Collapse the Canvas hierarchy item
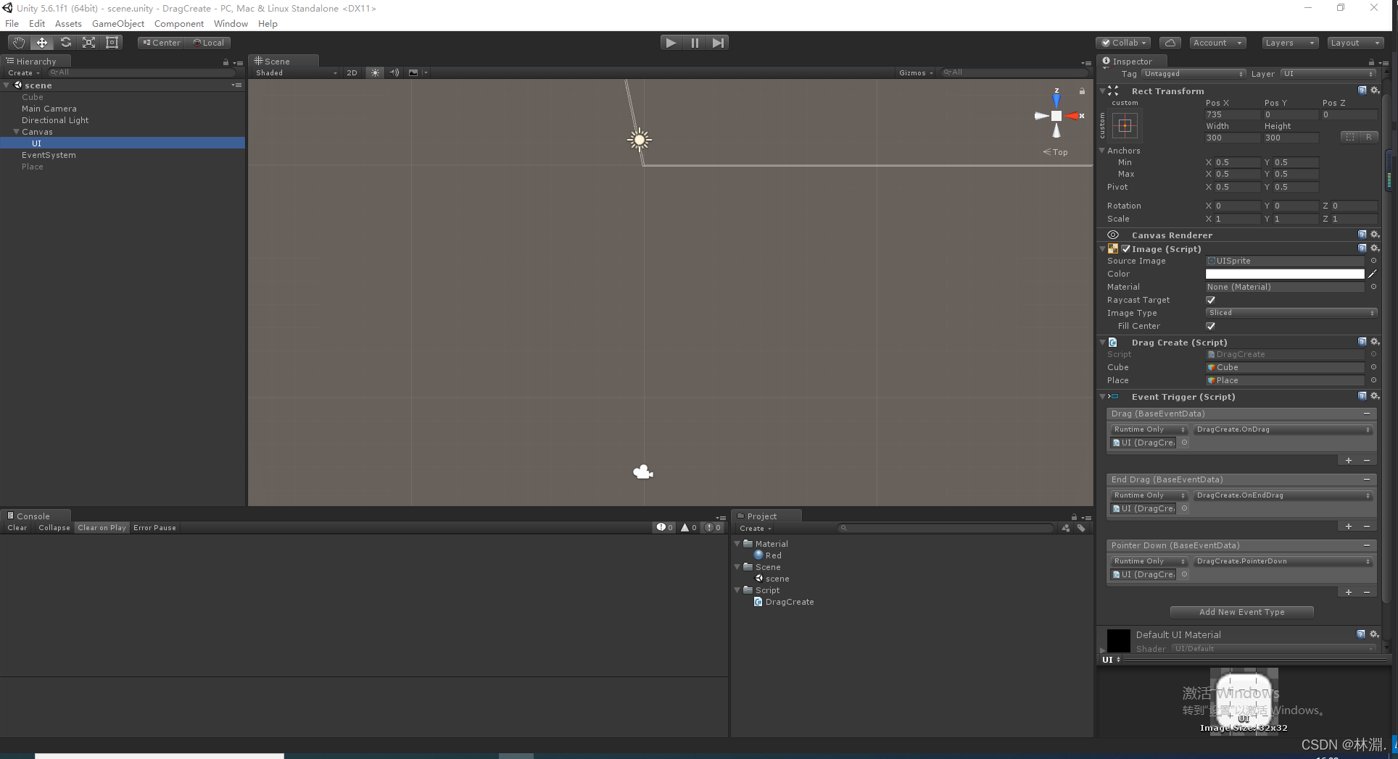Viewport: 1398px width, 759px height. 16,132
